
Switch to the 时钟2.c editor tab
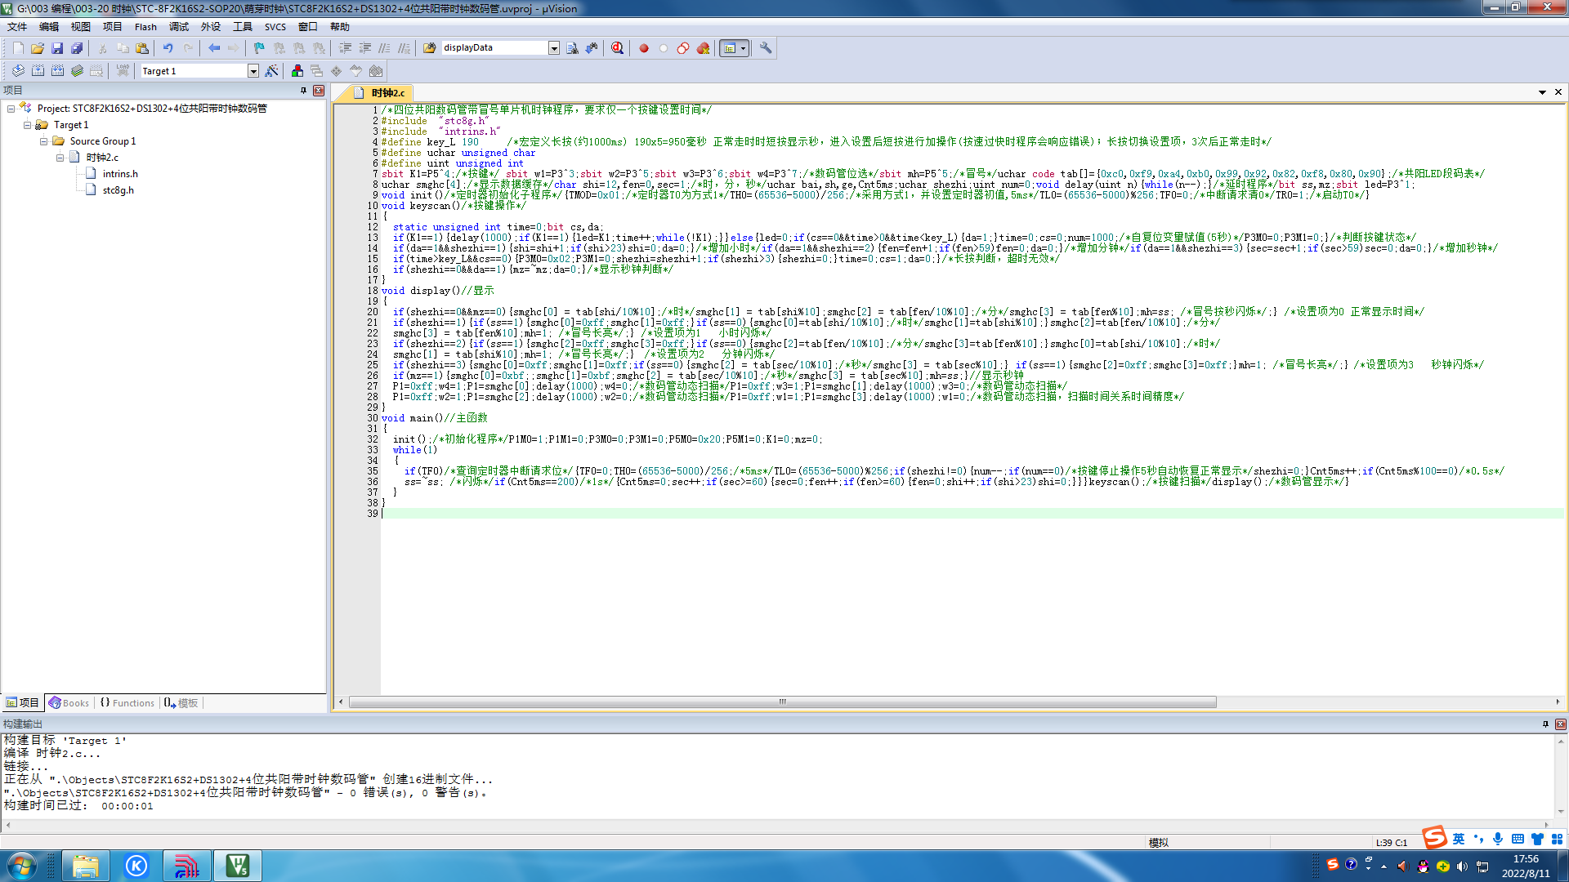click(x=381, y=93)
